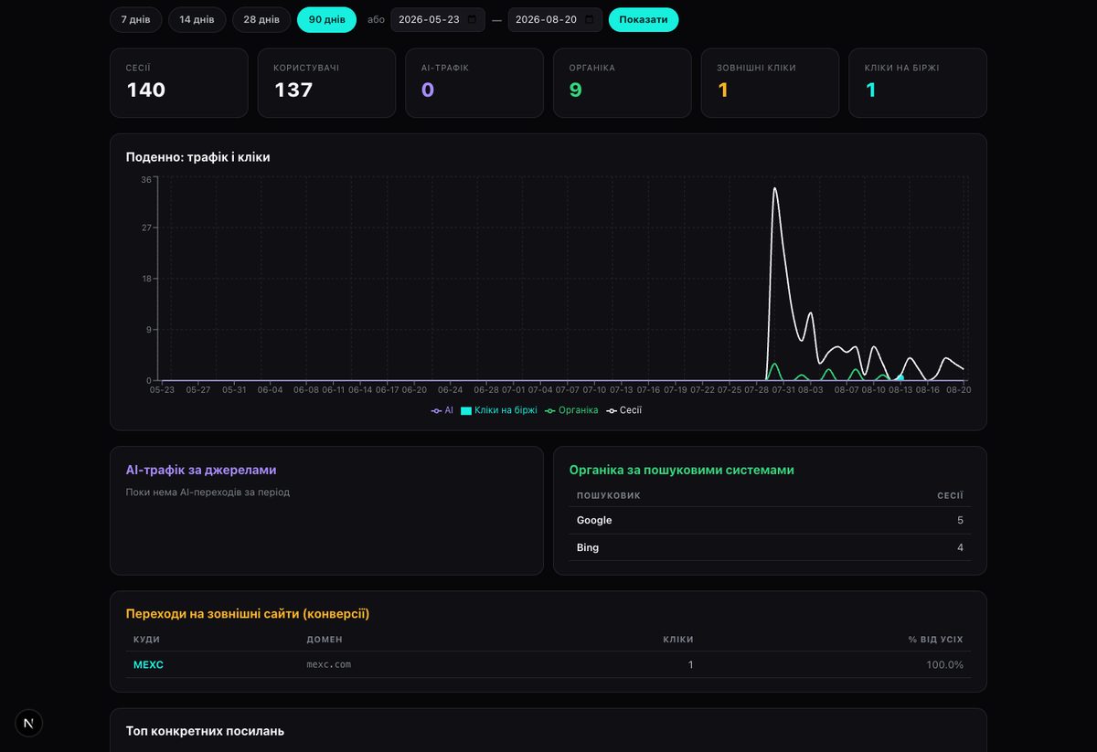Toggle the Органіка series in chart legend
1097x752 pixels.
tap(571, 410)
